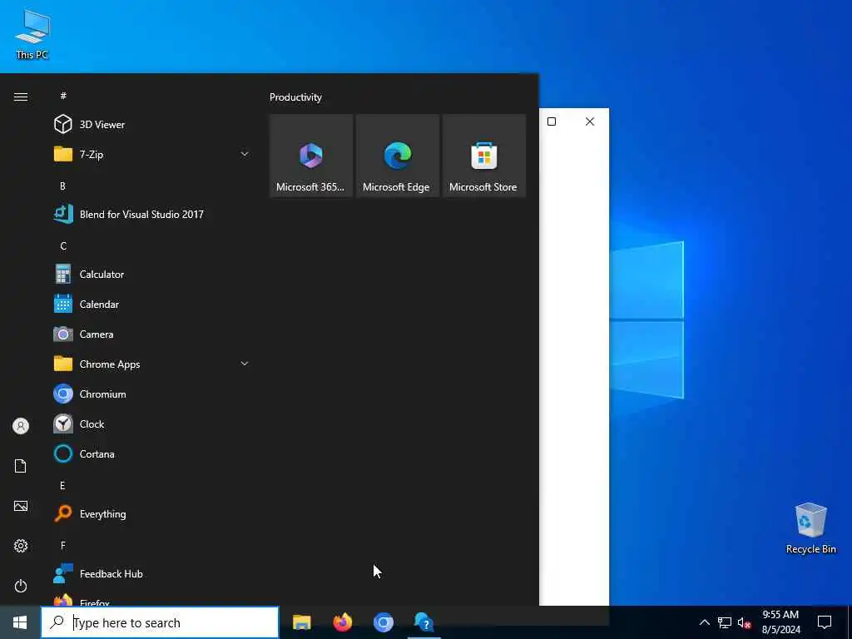Open the Calendar app

click(x=152, y=305)
